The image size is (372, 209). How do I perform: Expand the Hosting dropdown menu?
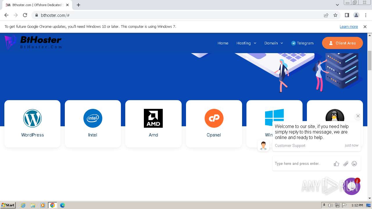tap(246, 43)
